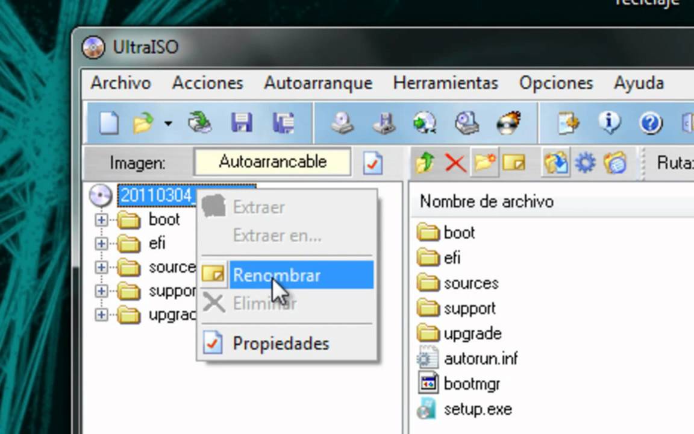
Task: Click the blue gear settings icon
Action: (585, 163)
